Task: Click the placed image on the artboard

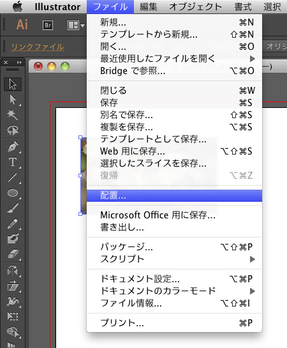Action: point(84,176)
